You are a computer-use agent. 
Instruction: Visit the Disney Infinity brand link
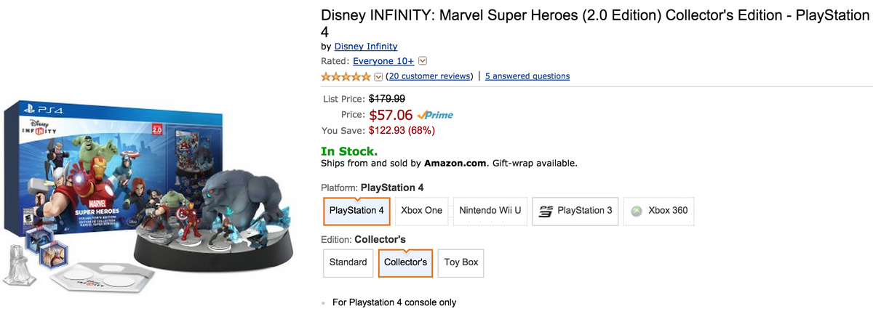(365, 47)
